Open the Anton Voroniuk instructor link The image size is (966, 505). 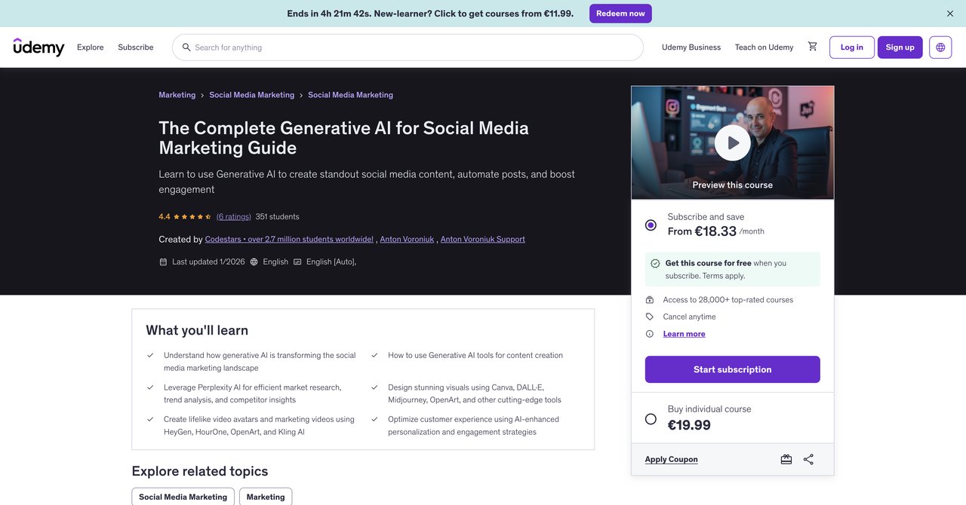(x=408, y=240)
